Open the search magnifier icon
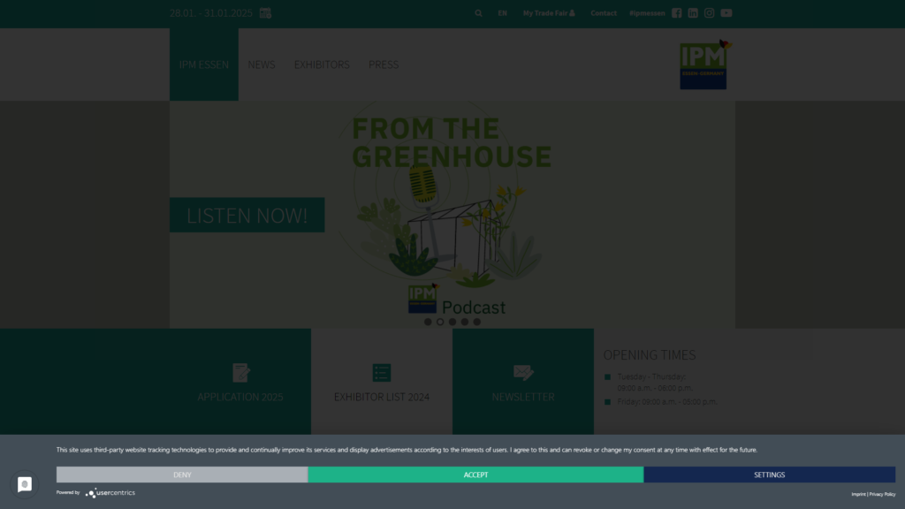Image resolution: width=905 pixels, height=509 pixels. 478,12
